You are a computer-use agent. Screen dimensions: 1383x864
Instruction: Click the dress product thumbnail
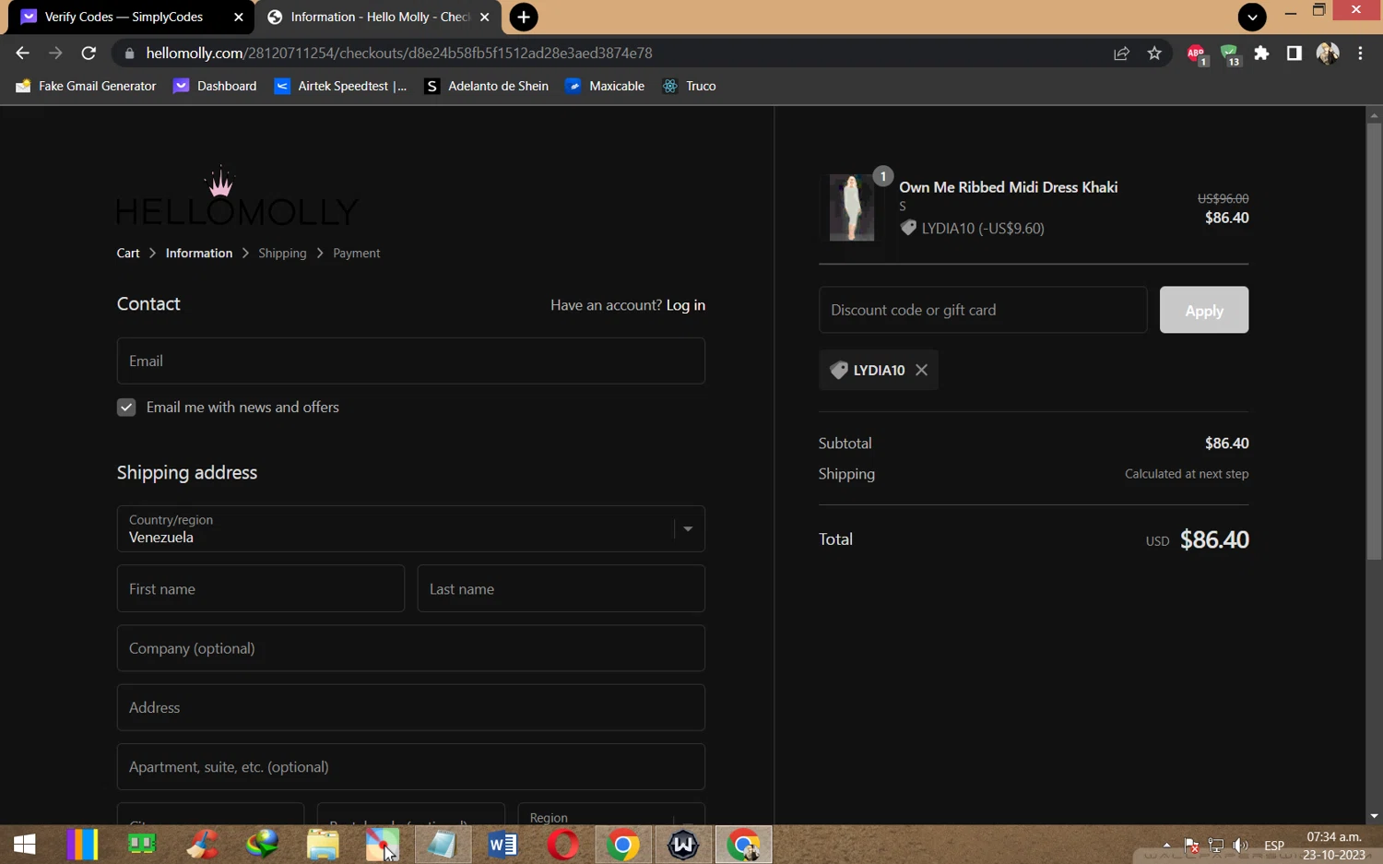tap(852, 207)
